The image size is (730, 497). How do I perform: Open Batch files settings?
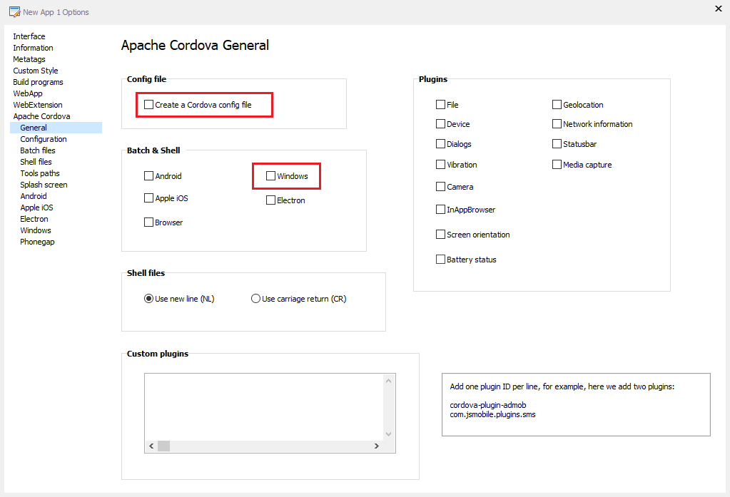coord(38,150)
